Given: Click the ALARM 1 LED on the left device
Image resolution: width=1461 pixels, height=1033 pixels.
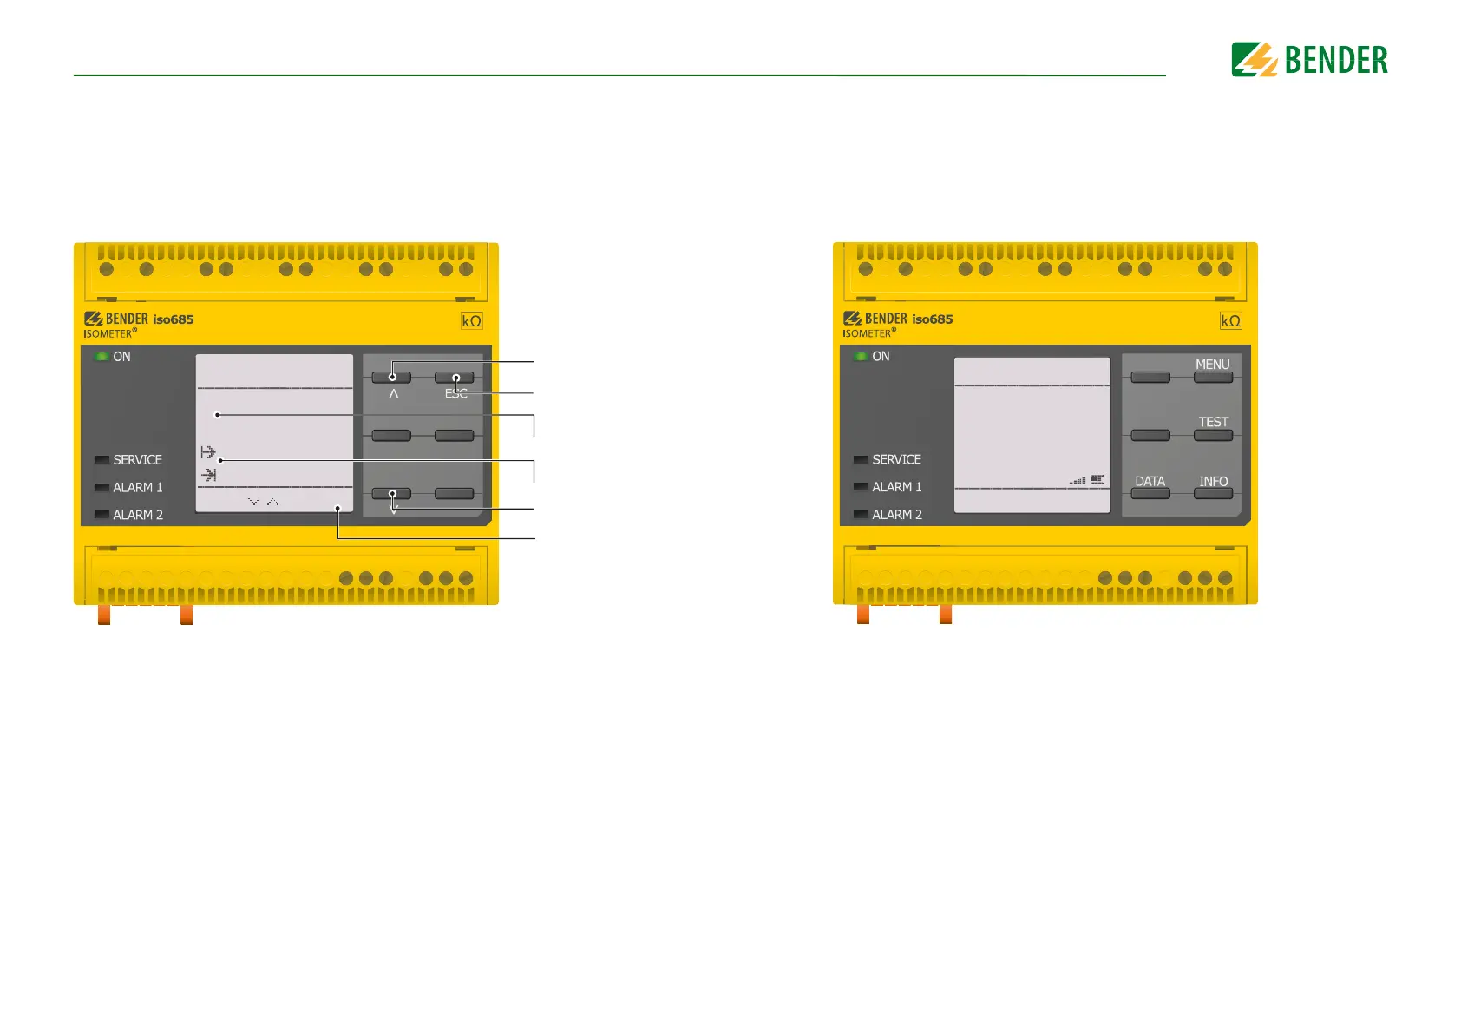Looking at the screenshot, I should pos(102,488).
